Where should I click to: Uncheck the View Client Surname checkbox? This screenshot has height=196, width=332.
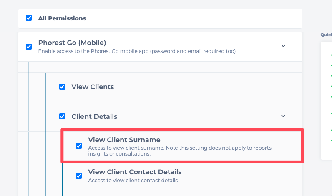point(79,146)
